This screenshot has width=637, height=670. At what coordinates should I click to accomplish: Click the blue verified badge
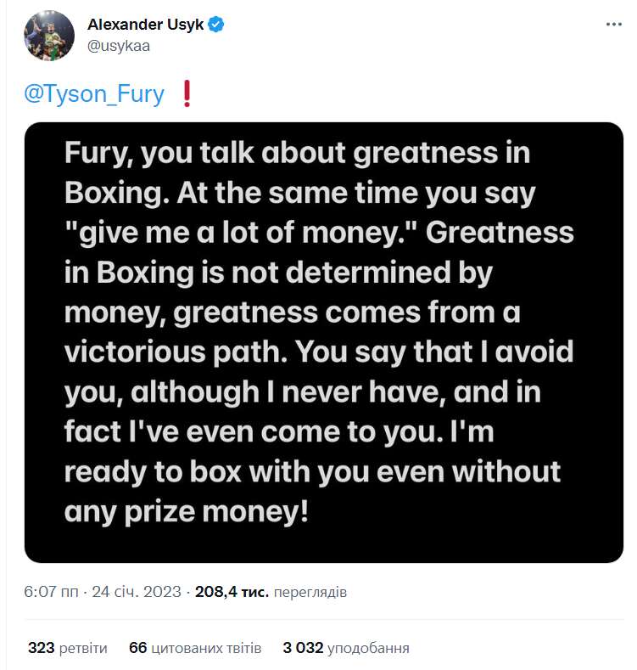(217, 25)
